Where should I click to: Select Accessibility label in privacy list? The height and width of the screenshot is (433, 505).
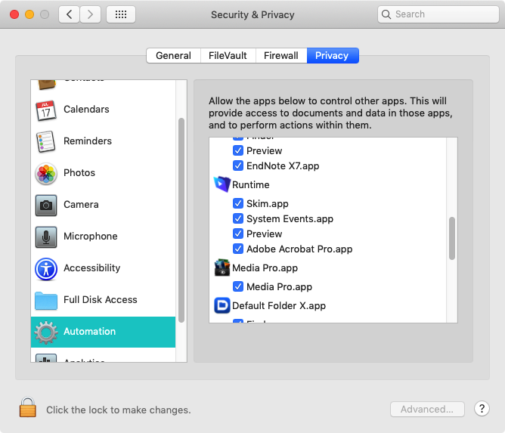(x=91, y=268)
